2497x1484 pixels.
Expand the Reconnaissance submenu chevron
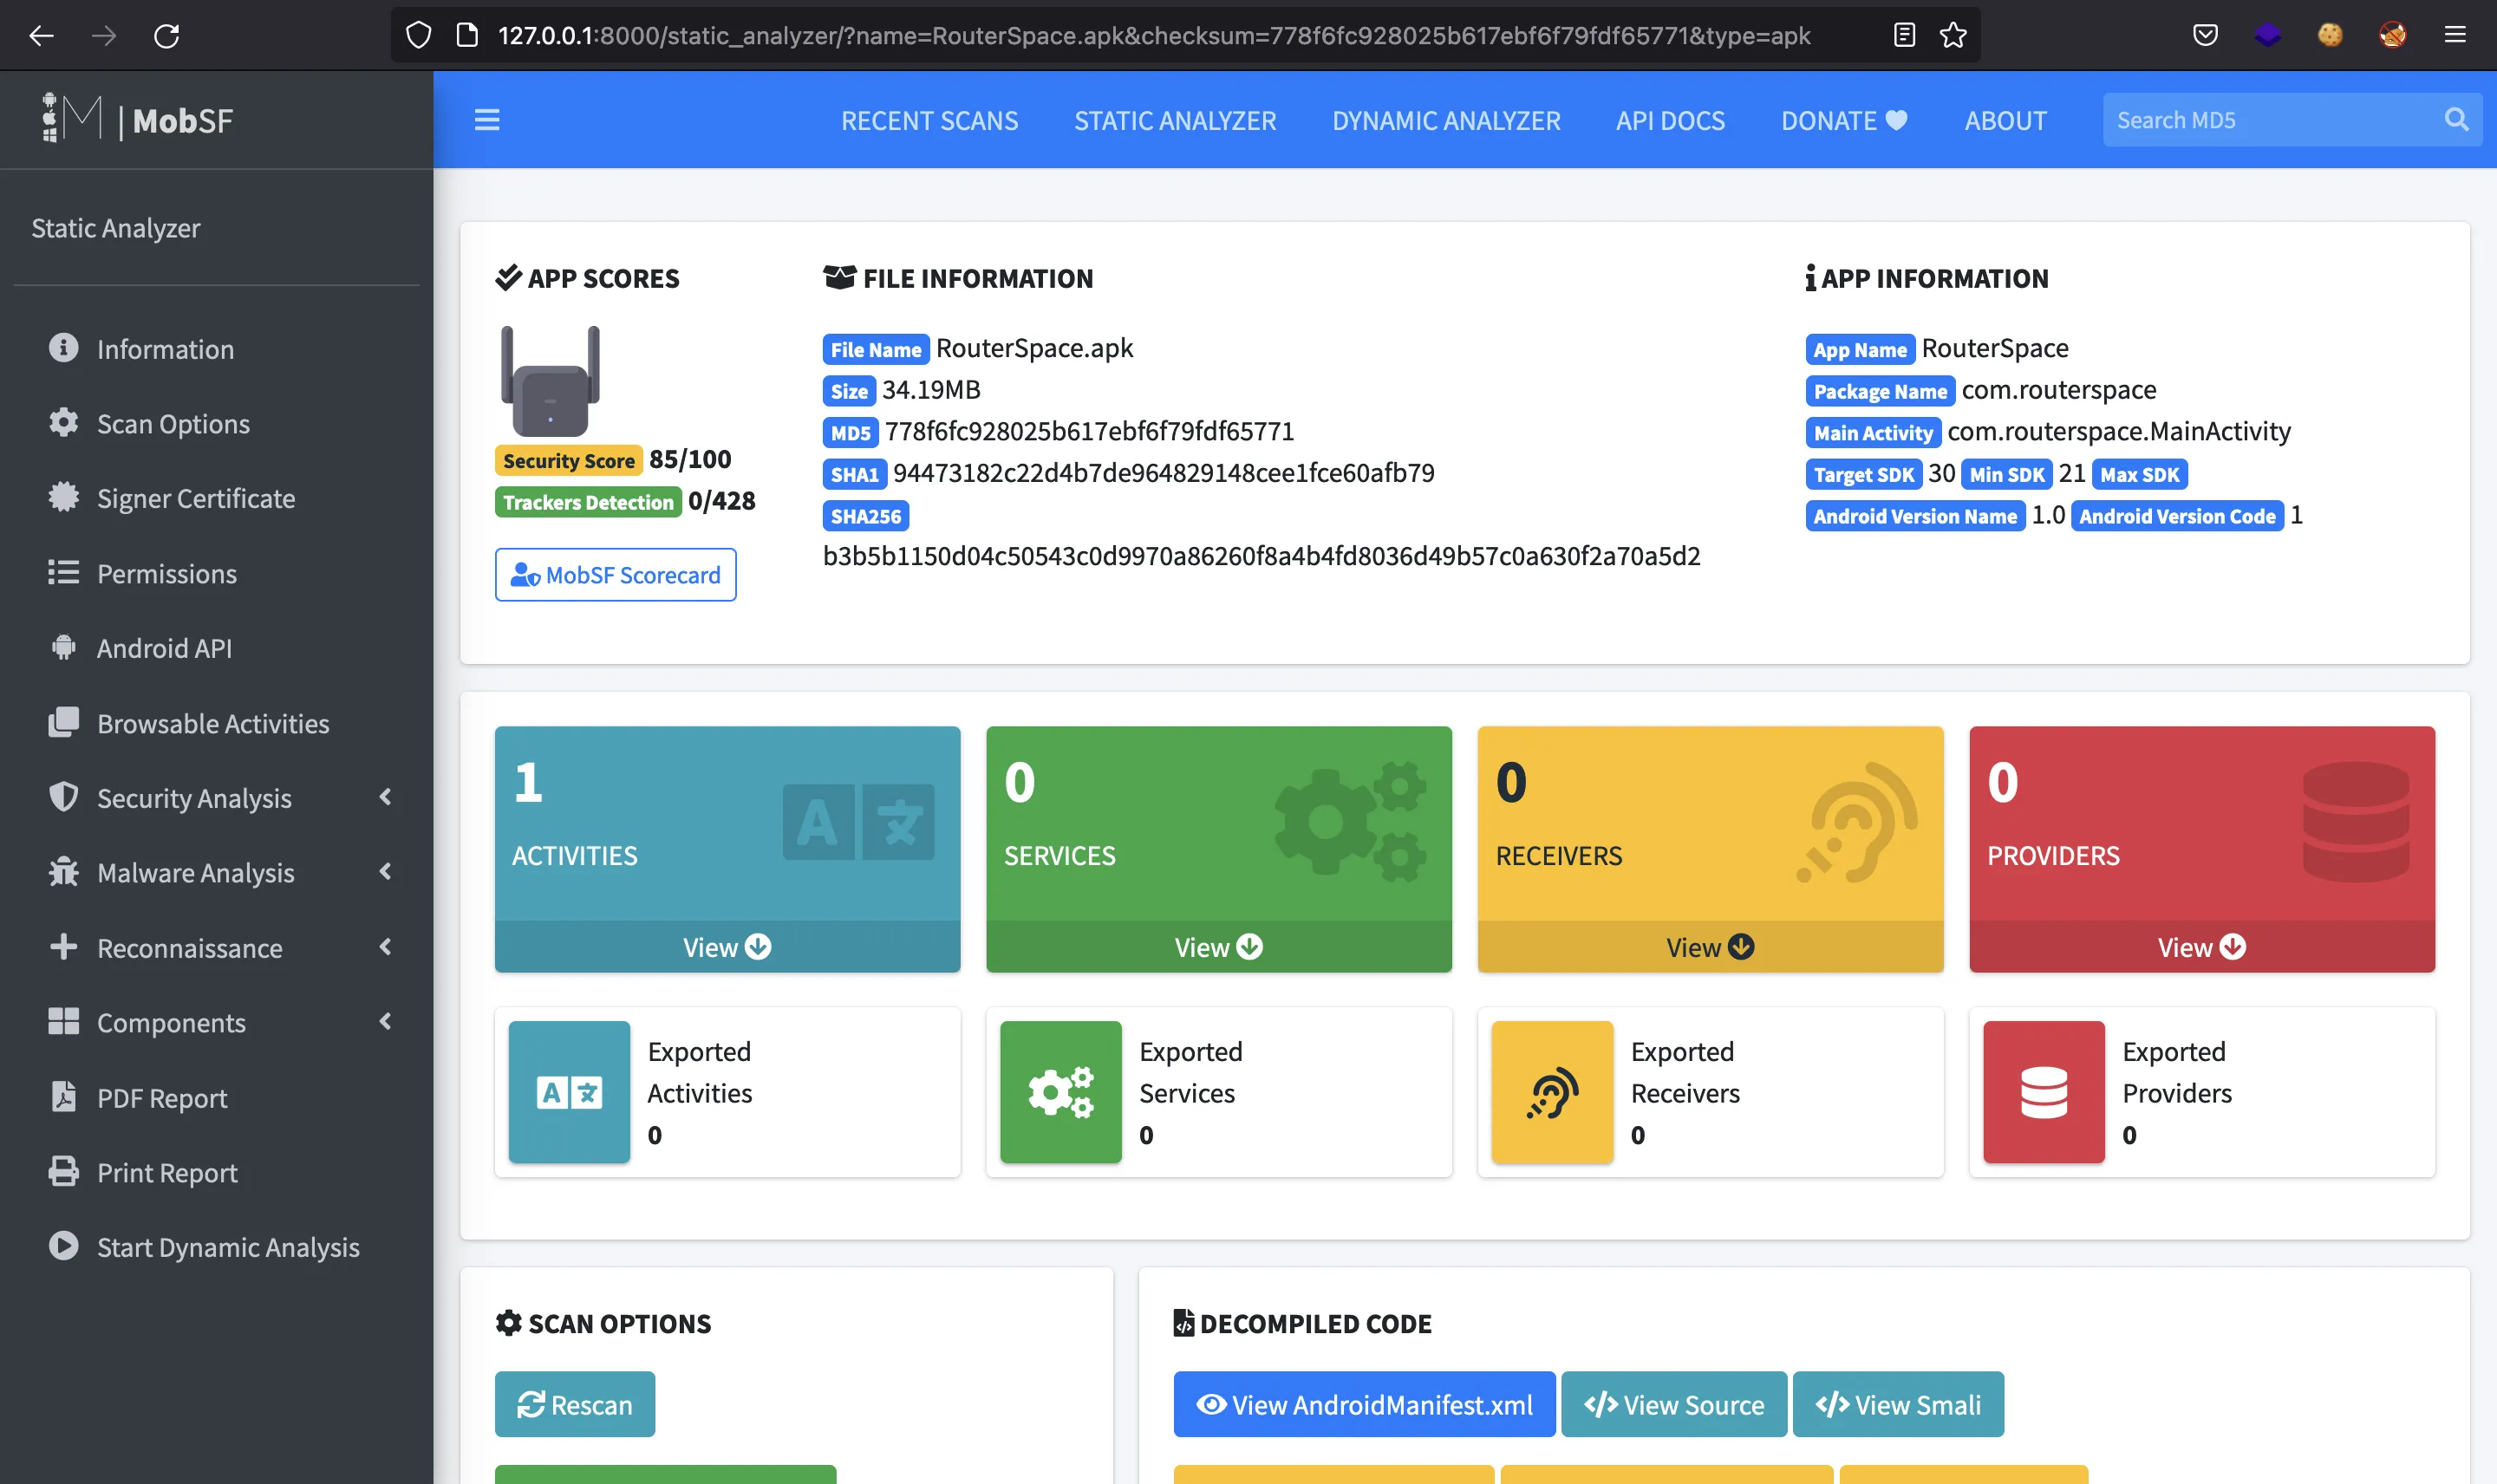pyautogui.click(x=385, y=947)
